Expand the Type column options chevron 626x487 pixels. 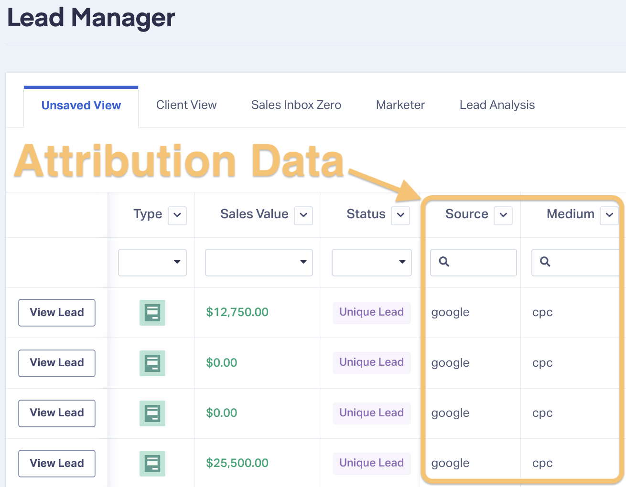(x=177, y=215)
